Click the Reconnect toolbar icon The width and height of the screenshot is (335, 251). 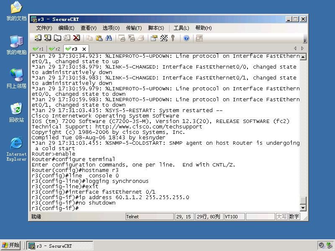[x=67, y=38]
